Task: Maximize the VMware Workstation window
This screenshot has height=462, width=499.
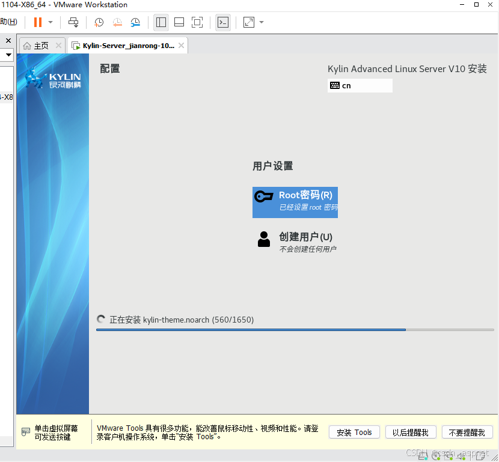Action: (x=476, y=5)
